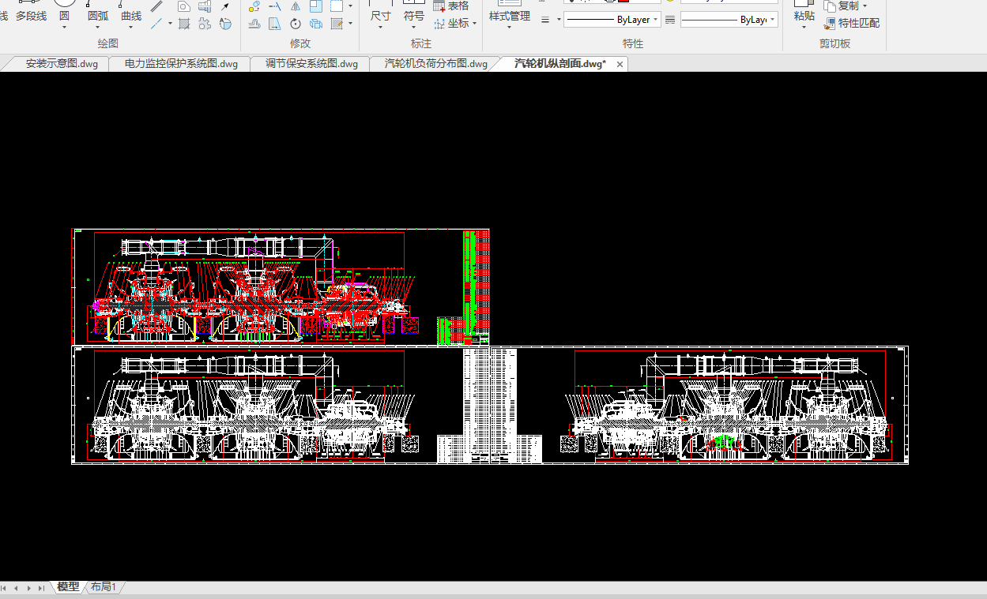Switch to 电力监控保护系统图.dwg tab
This screenshot has width=987, height=599.
(181, 64)
